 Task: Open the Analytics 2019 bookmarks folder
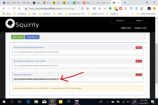point(96,14)
